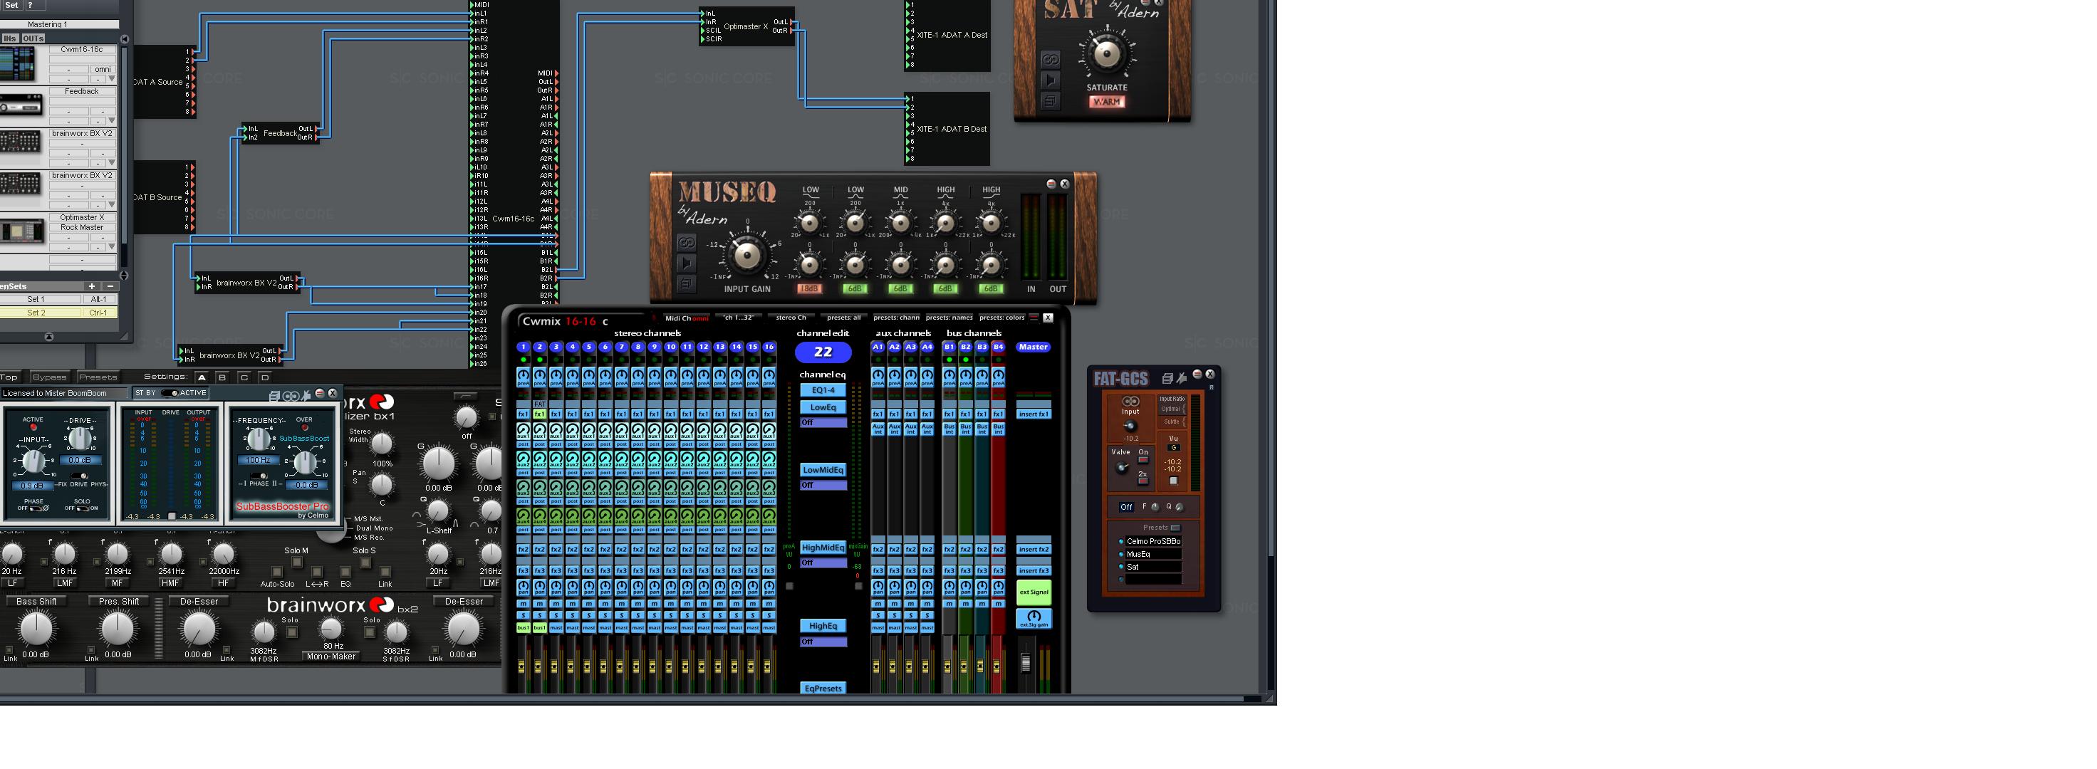2097x769 pixels.
Task: Switch to the OUTs tab
Action: coord(33,38)
